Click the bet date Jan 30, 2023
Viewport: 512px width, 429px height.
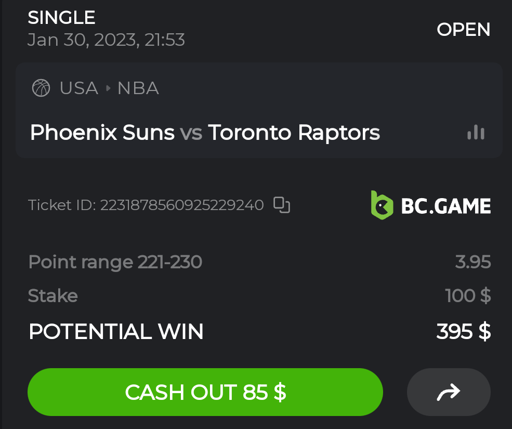click(83, 40)
